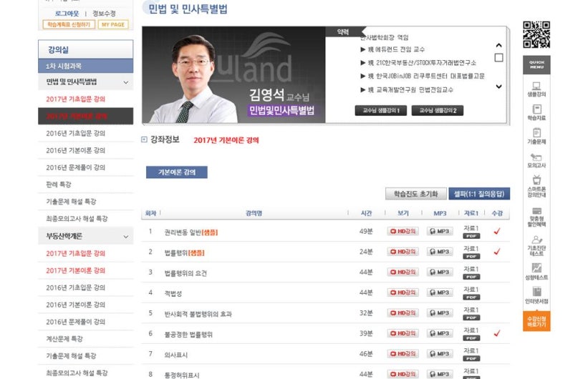
Task: Play 교수님 샘플강의 2
Action: tap(438, 111)
